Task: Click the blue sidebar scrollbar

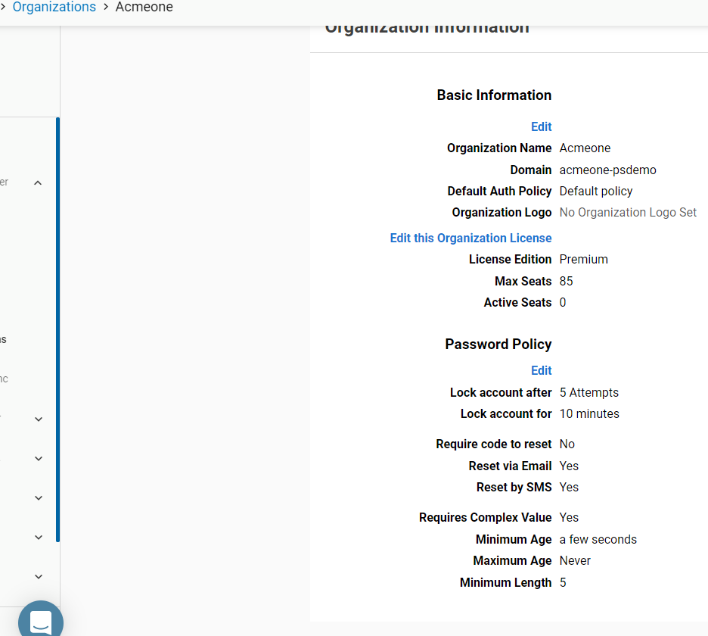Action: coord(57,329)
